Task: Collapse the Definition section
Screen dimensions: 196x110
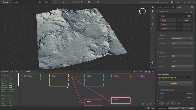Action: (158, 35)
